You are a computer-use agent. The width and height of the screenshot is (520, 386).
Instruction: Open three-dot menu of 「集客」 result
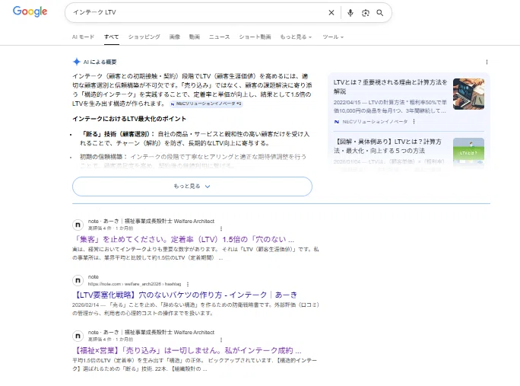(221, 228)
